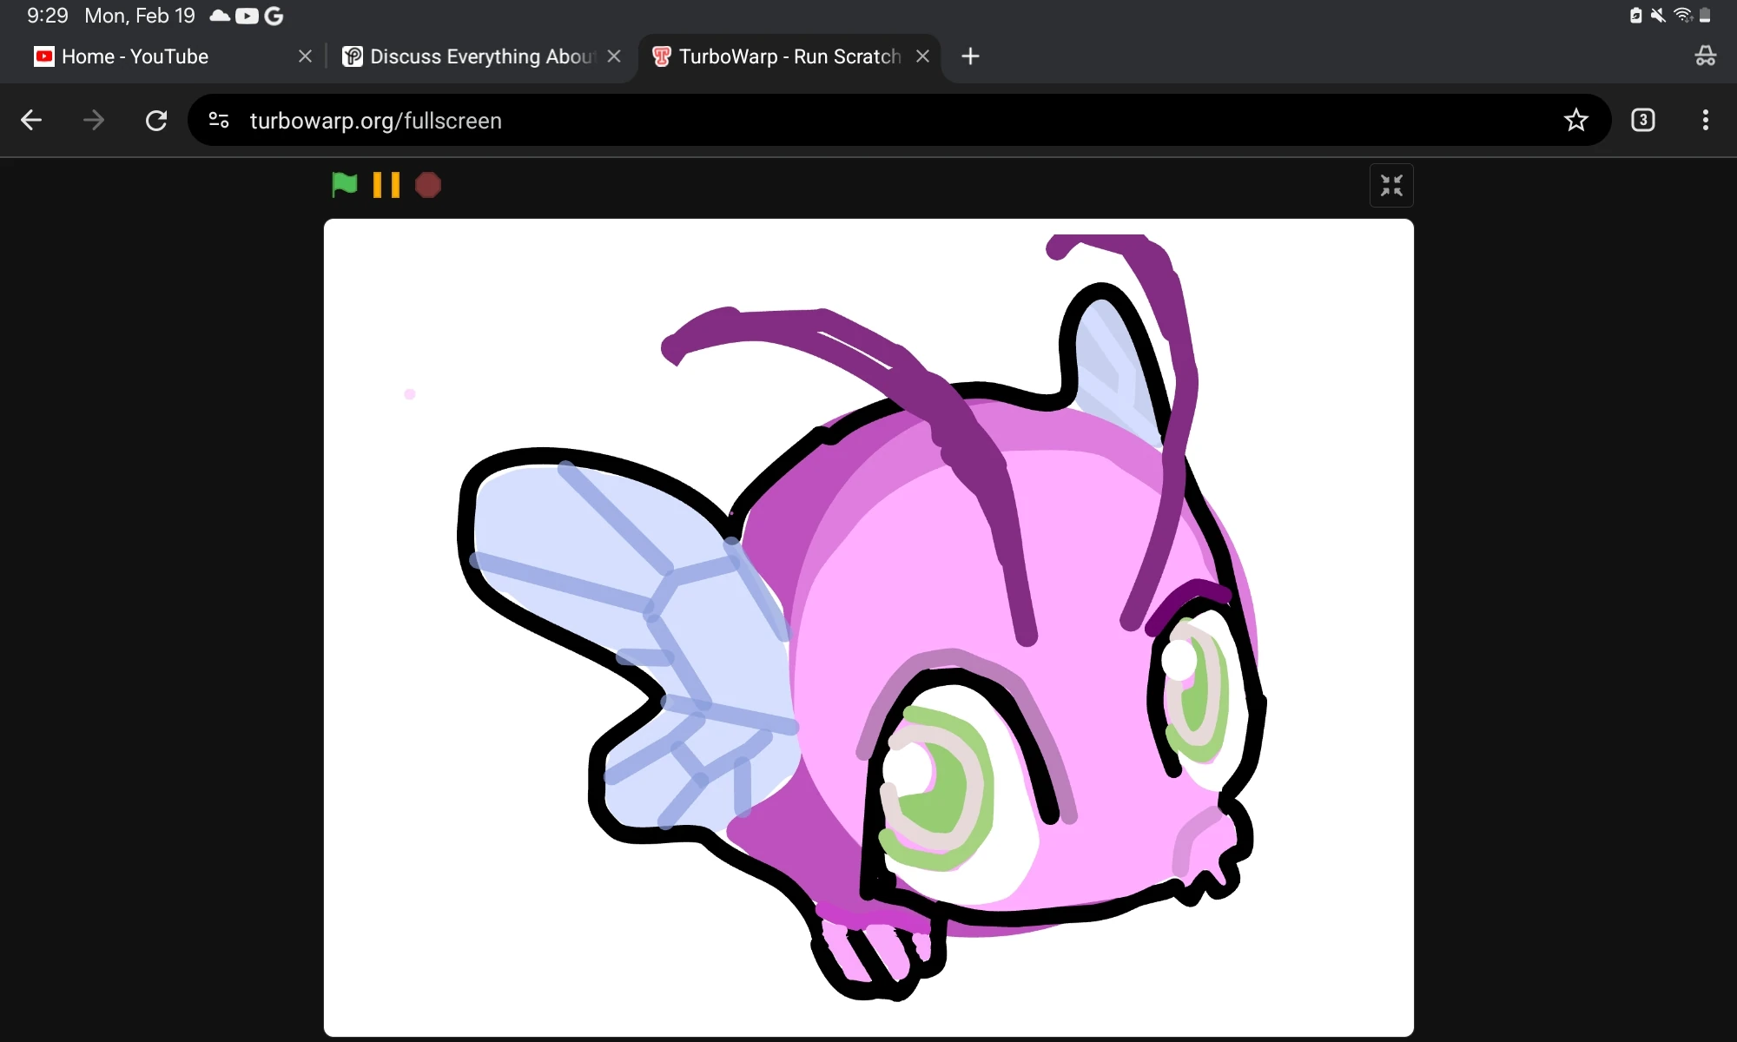
Task: Exit fullscreen mode with the shrink icon
Action: coord(1391,186)
